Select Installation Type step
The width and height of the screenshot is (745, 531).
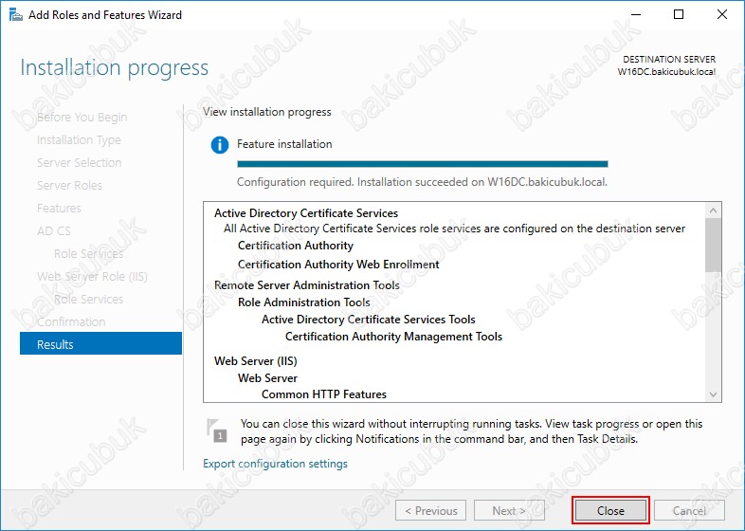(x=79, y=139)
